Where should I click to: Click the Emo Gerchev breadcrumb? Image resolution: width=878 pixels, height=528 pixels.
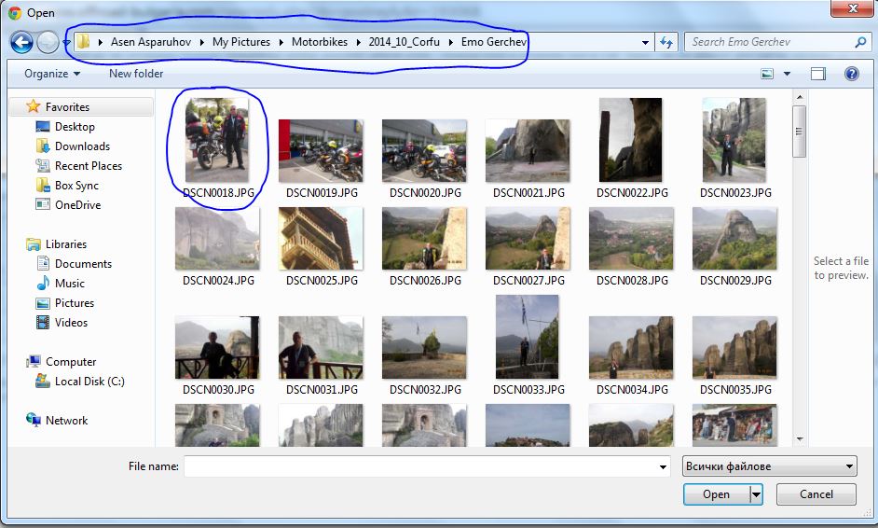493,42
